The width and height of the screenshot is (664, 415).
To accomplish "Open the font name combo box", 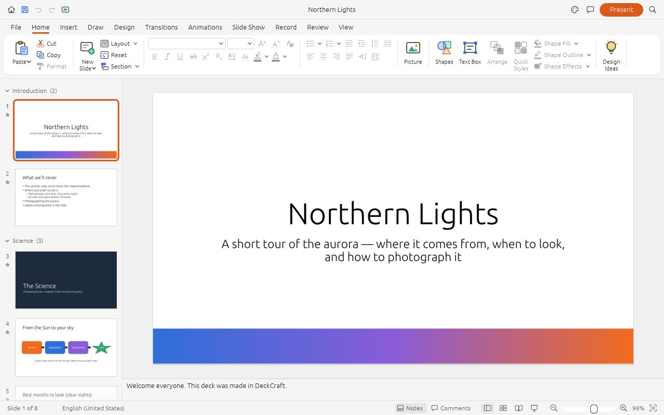I will (x=186, y=44).
